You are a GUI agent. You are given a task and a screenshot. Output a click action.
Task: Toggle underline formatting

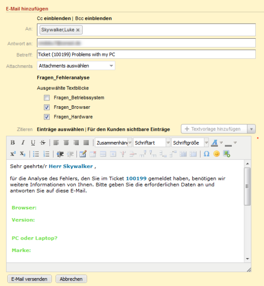point(33,142)
